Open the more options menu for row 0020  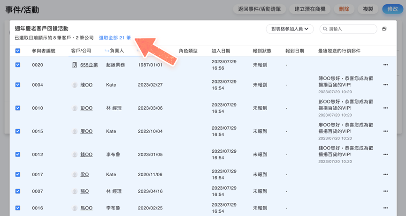point(385,65)
